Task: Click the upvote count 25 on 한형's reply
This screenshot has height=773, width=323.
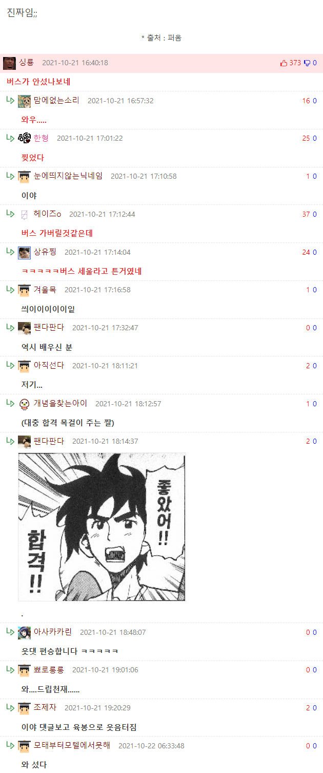Action: 306,138
